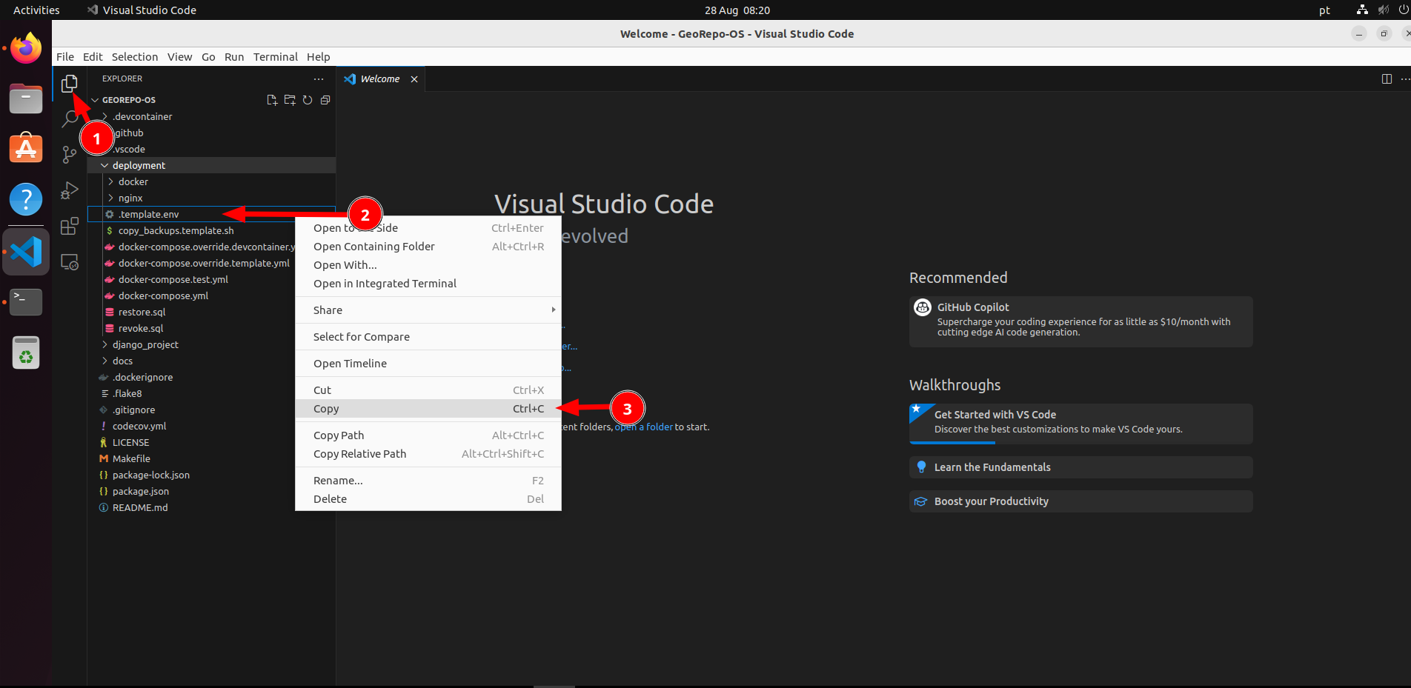
Task: Click Boost your Productivity walkthrough
Action: [1080, 501]
